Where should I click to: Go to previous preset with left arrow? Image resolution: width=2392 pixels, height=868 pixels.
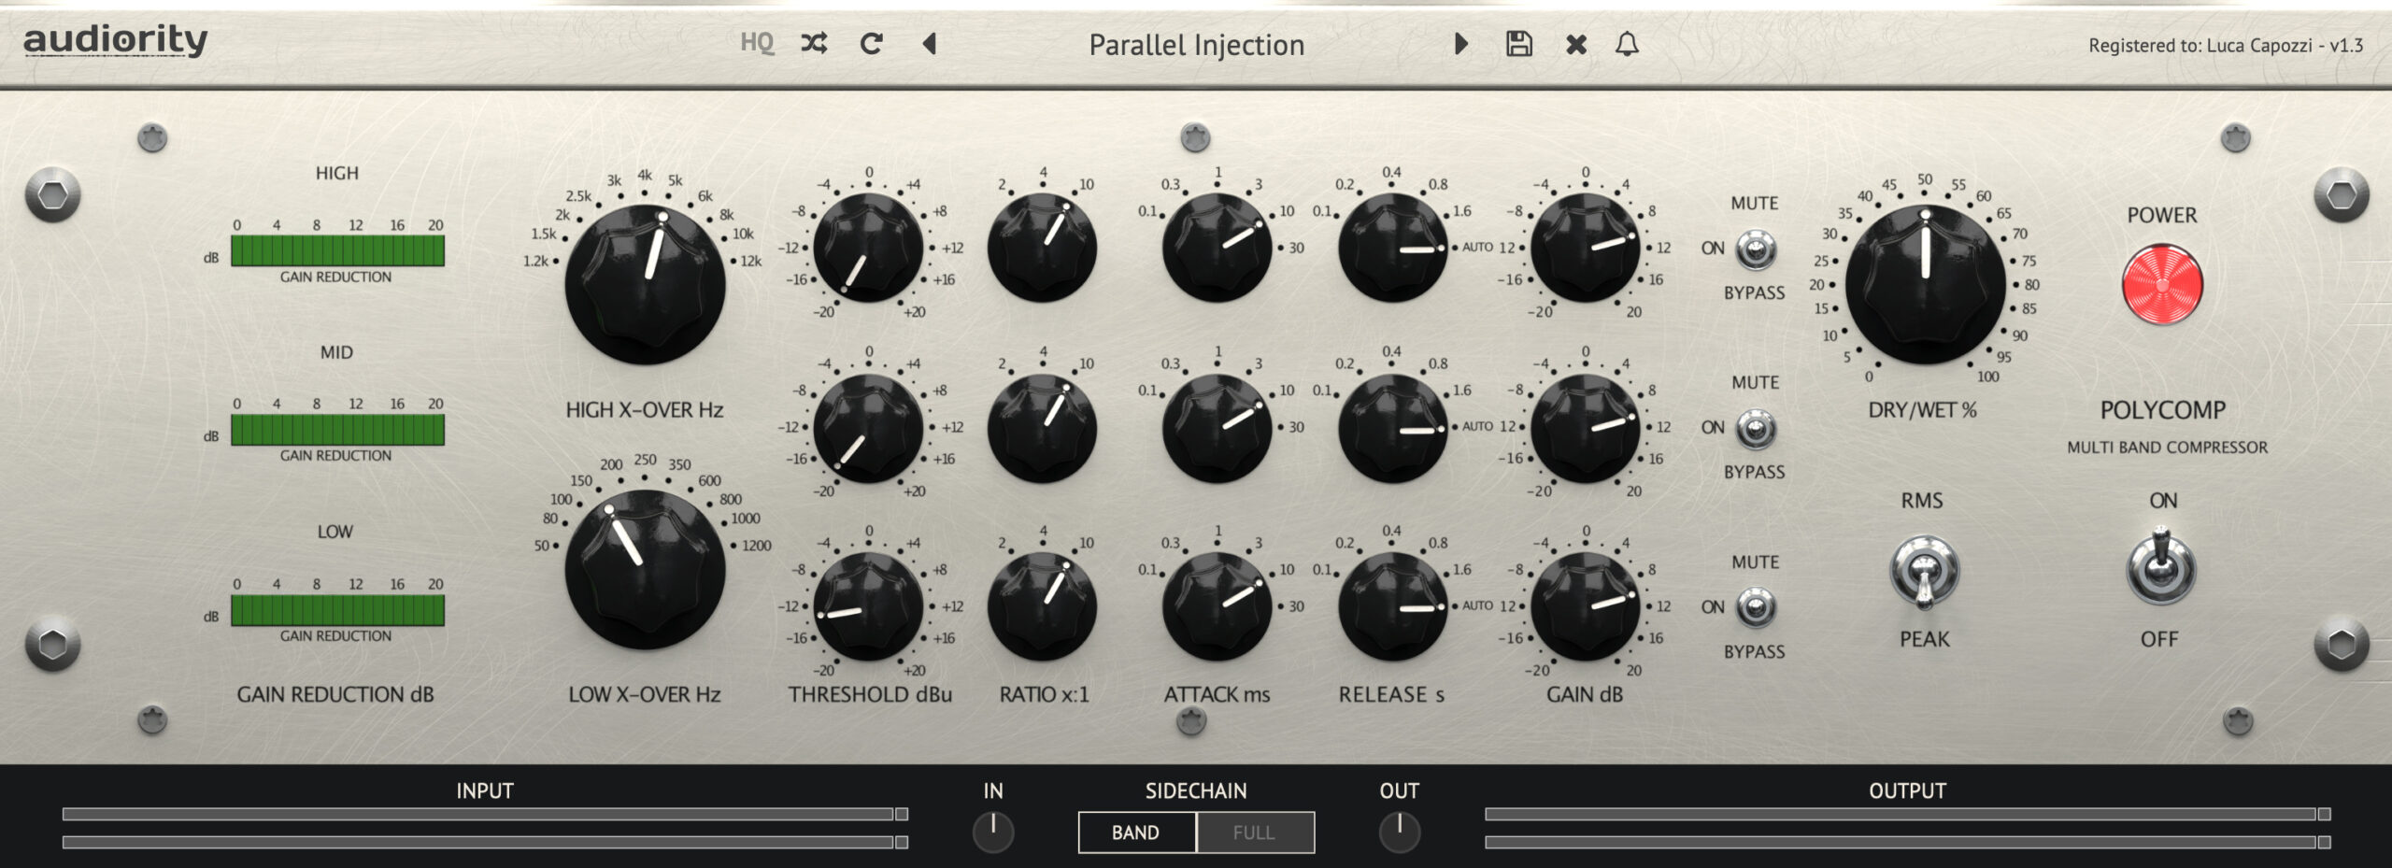pos(929,43)
